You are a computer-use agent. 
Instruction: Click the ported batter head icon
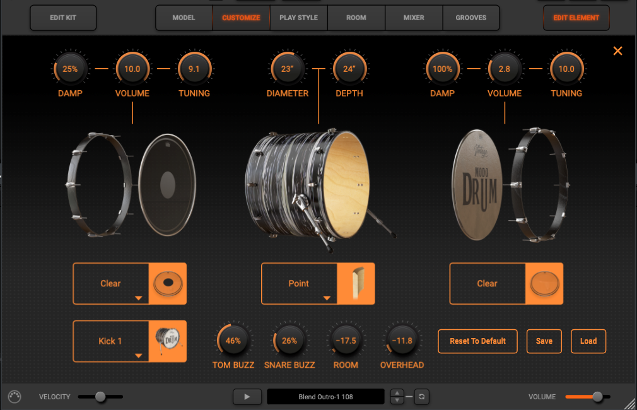[x=168, y=284]
